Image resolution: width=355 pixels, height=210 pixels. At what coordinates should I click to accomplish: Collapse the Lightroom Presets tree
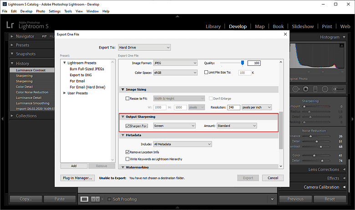(65, 63)
